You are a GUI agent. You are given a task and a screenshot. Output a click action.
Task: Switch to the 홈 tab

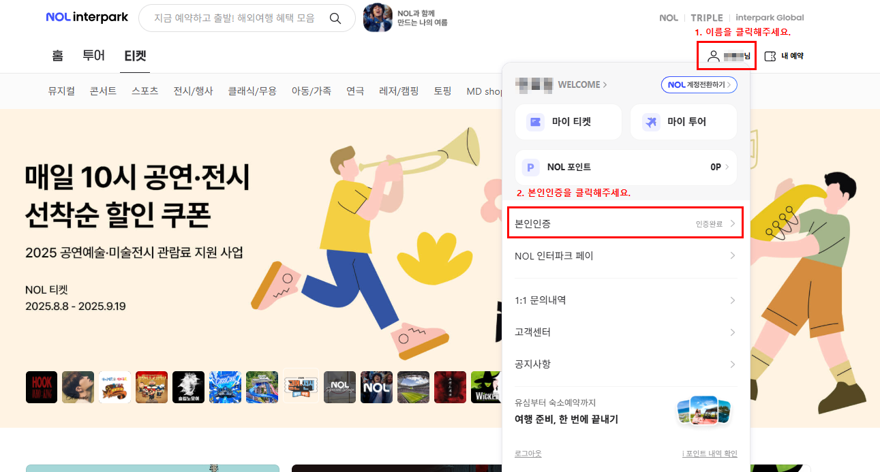tap(57, 56)
